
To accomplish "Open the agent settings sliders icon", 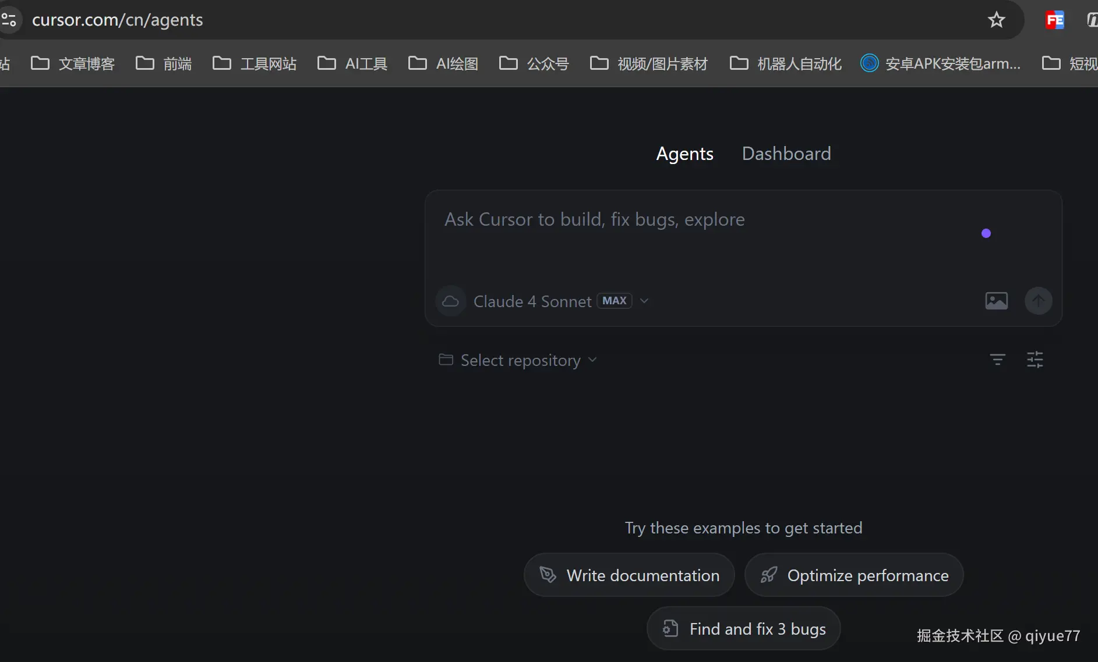I will coord(1035,360).
